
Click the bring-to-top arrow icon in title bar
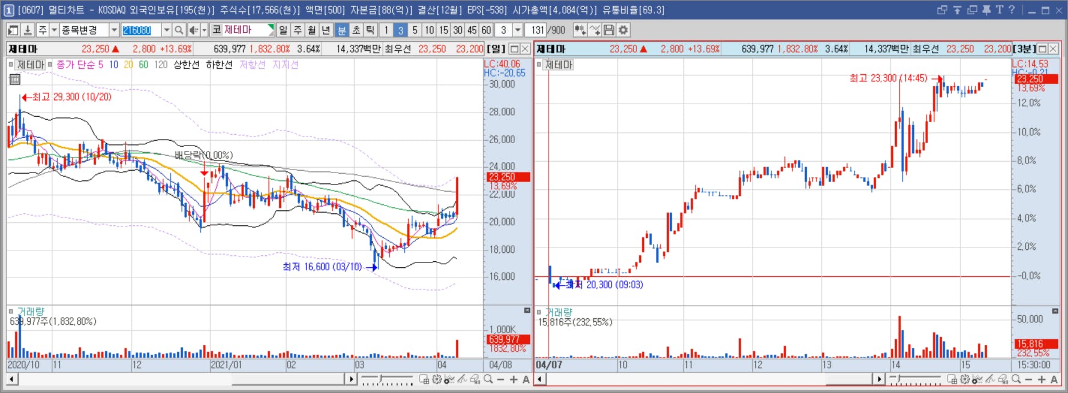pos(957,10)
